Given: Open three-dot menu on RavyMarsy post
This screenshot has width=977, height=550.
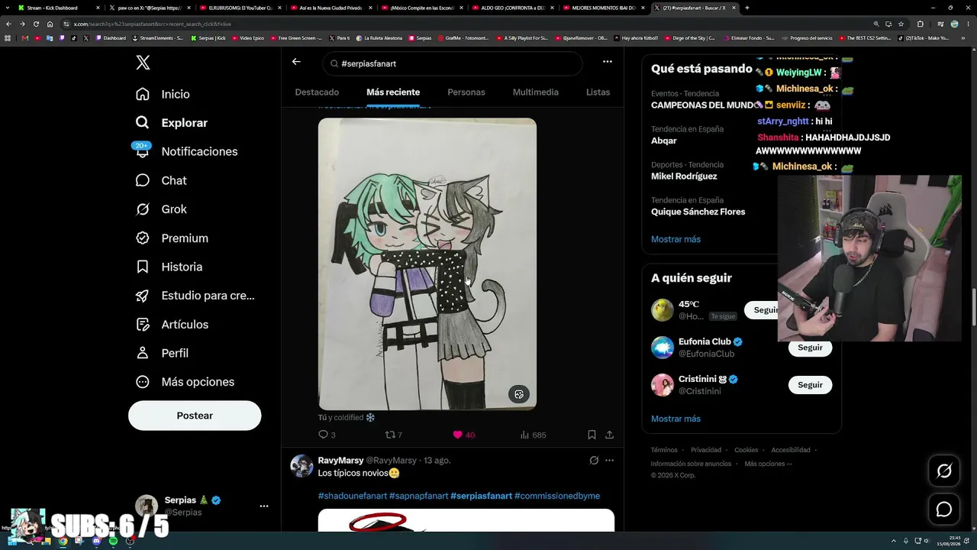Looking at the screenshot, I should (609, 461).
